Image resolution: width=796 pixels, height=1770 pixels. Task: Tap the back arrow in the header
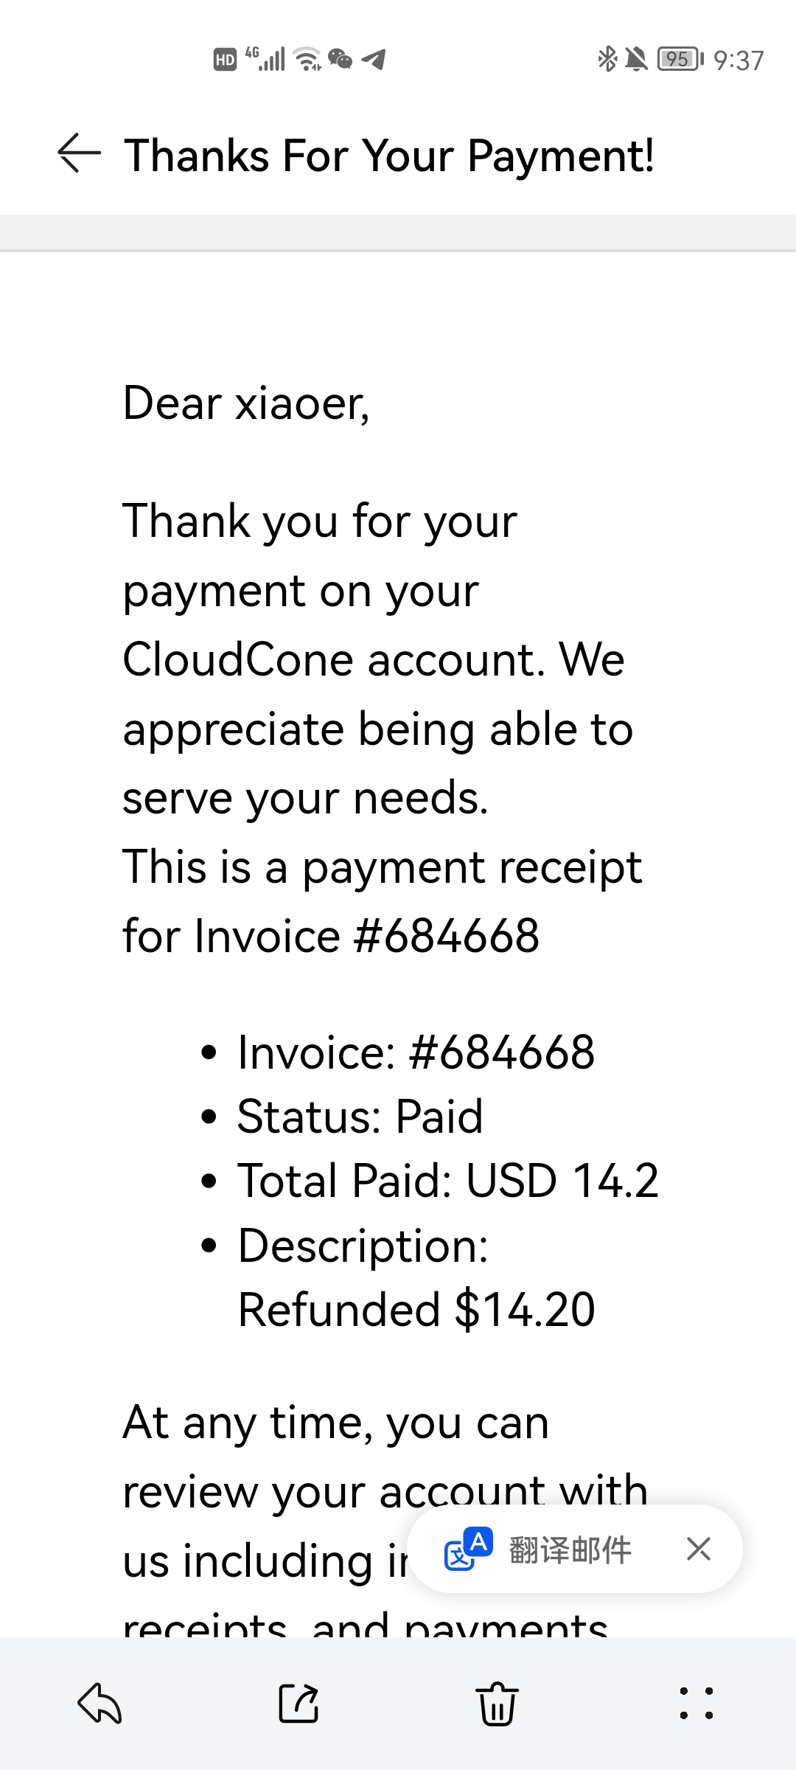[79, 153]
